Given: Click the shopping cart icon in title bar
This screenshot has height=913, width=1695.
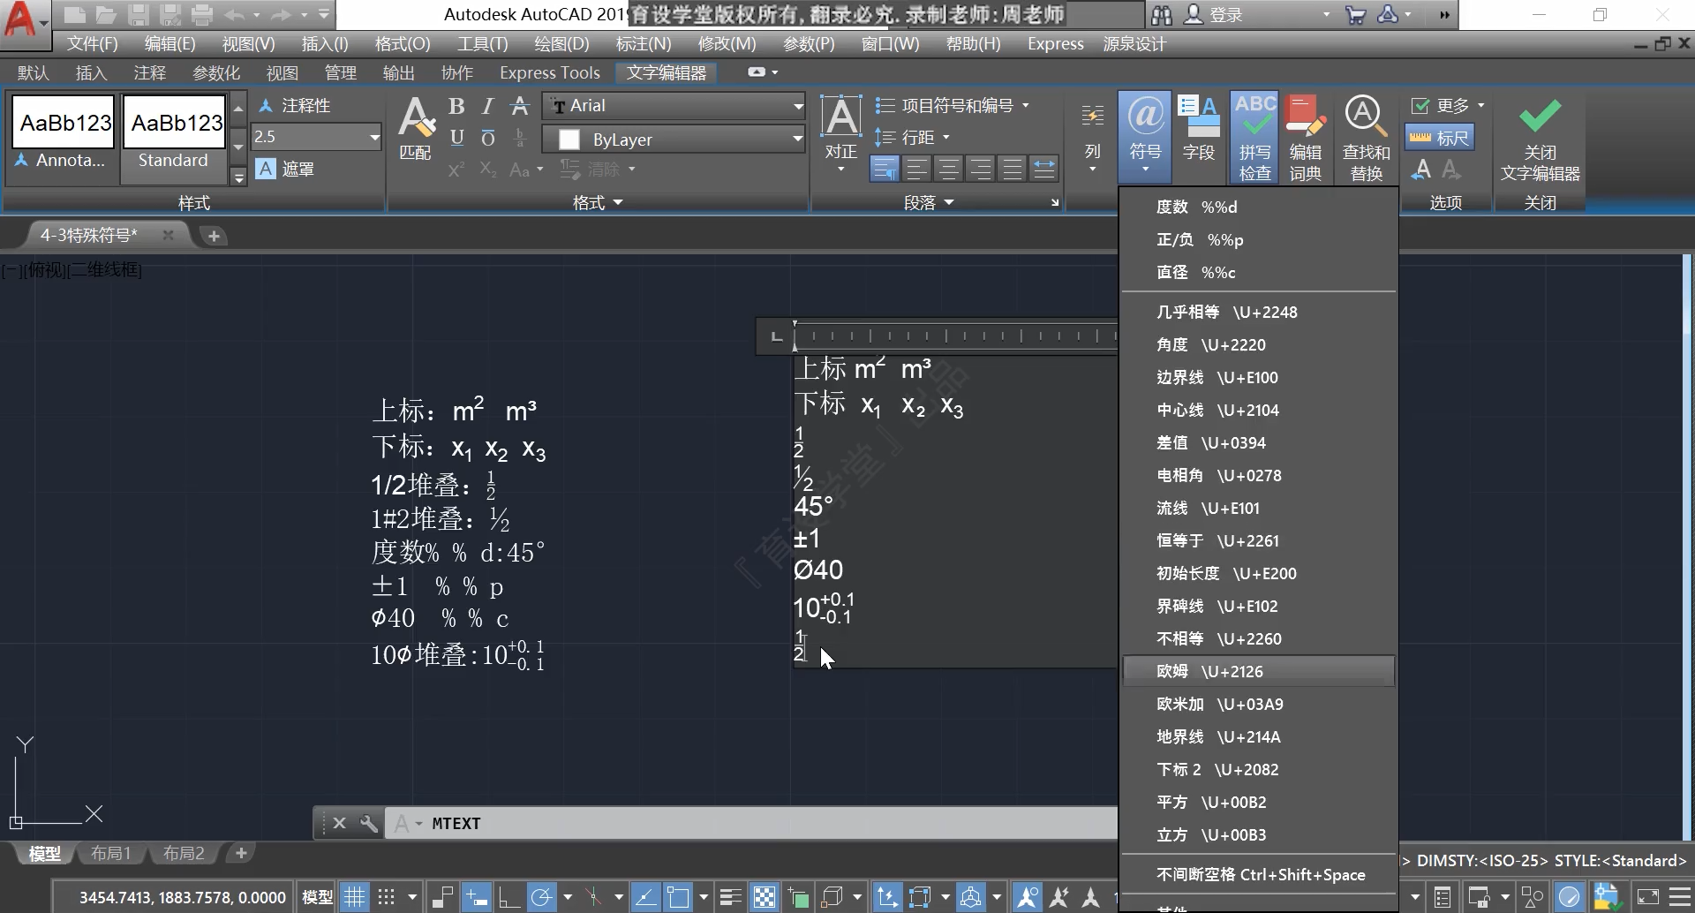Looking at the screenshot, I should tap(1355, 15).
